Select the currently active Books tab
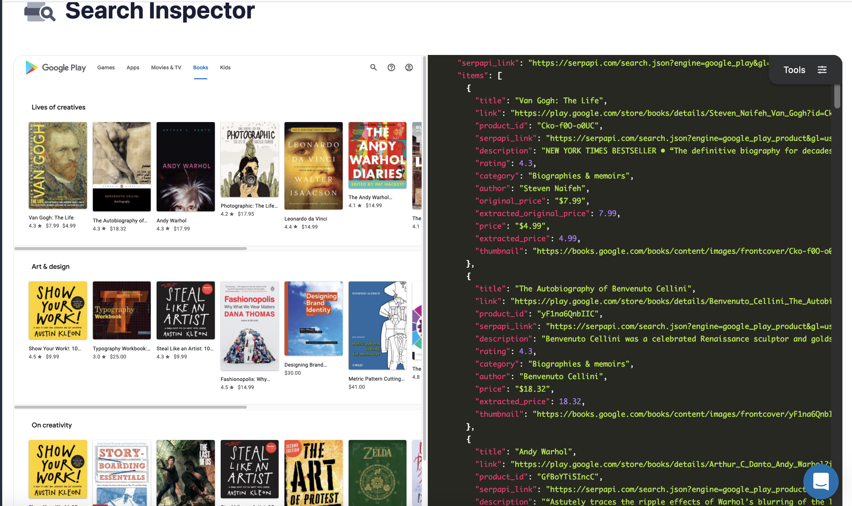The width and height of the screenshot is (852, 506). 200,67
